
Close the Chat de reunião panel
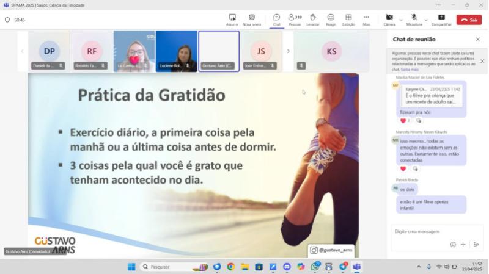(477, 39)
